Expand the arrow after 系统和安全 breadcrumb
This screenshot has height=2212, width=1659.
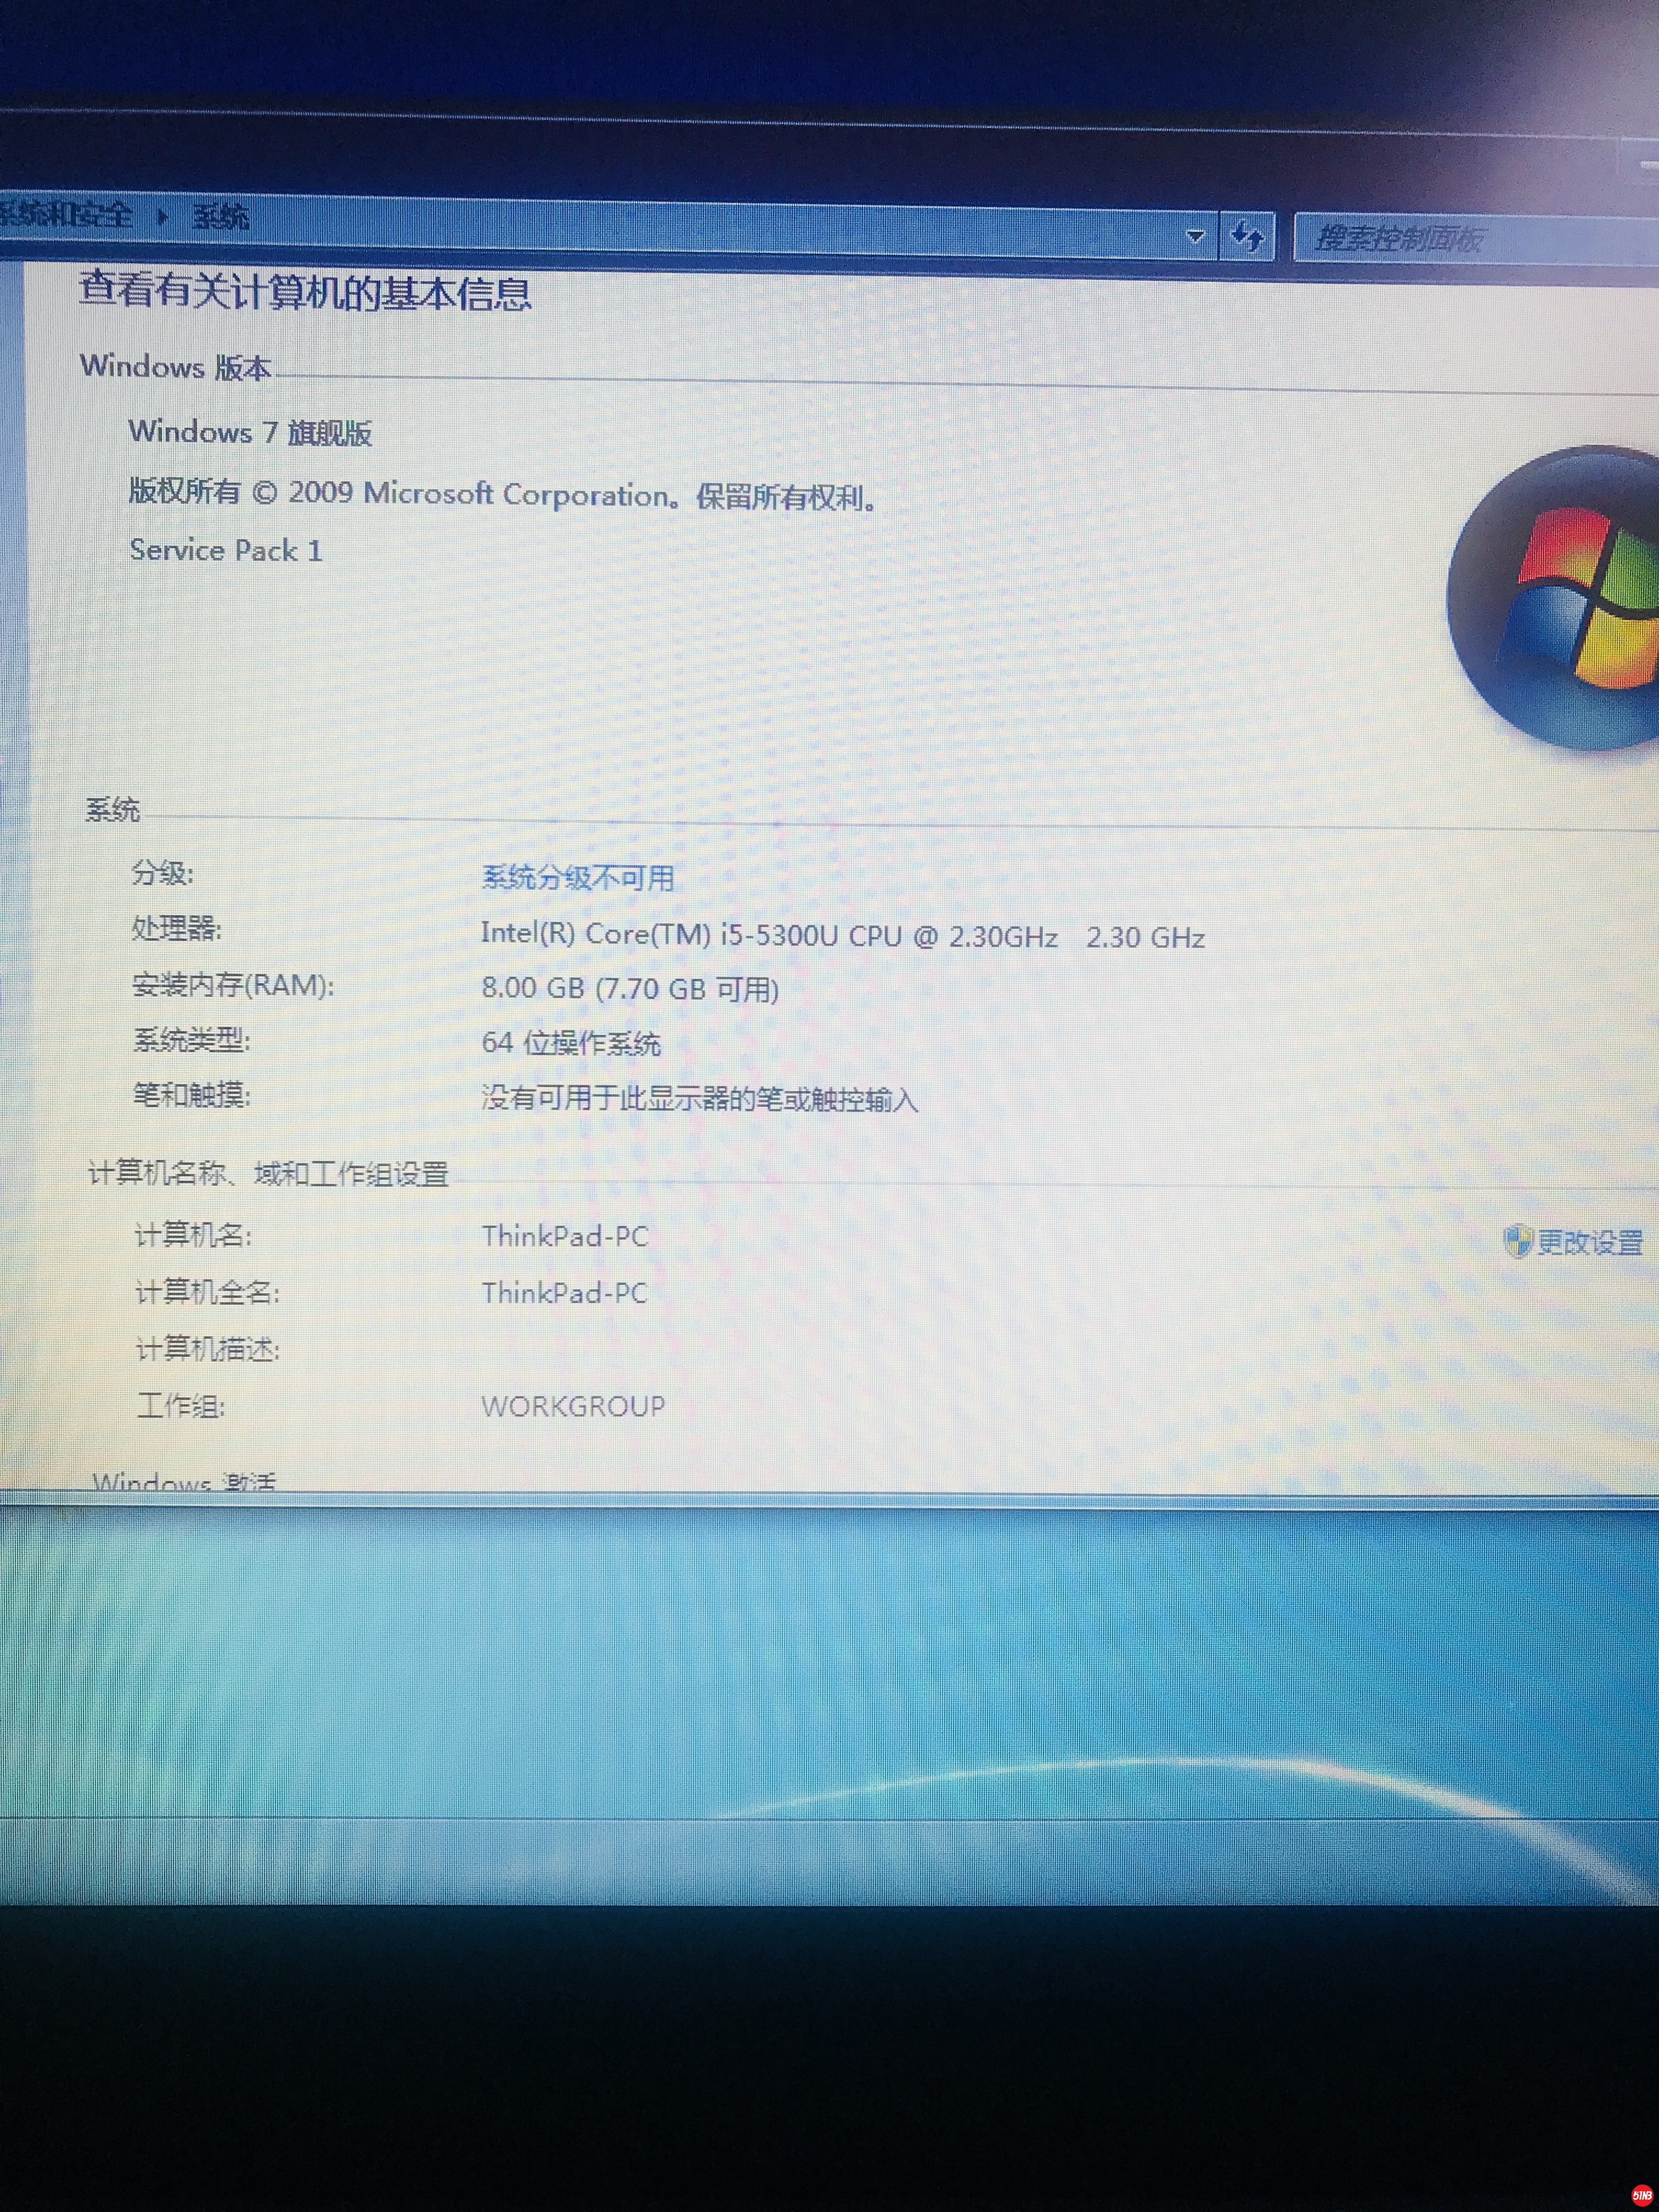click(163, 216)
